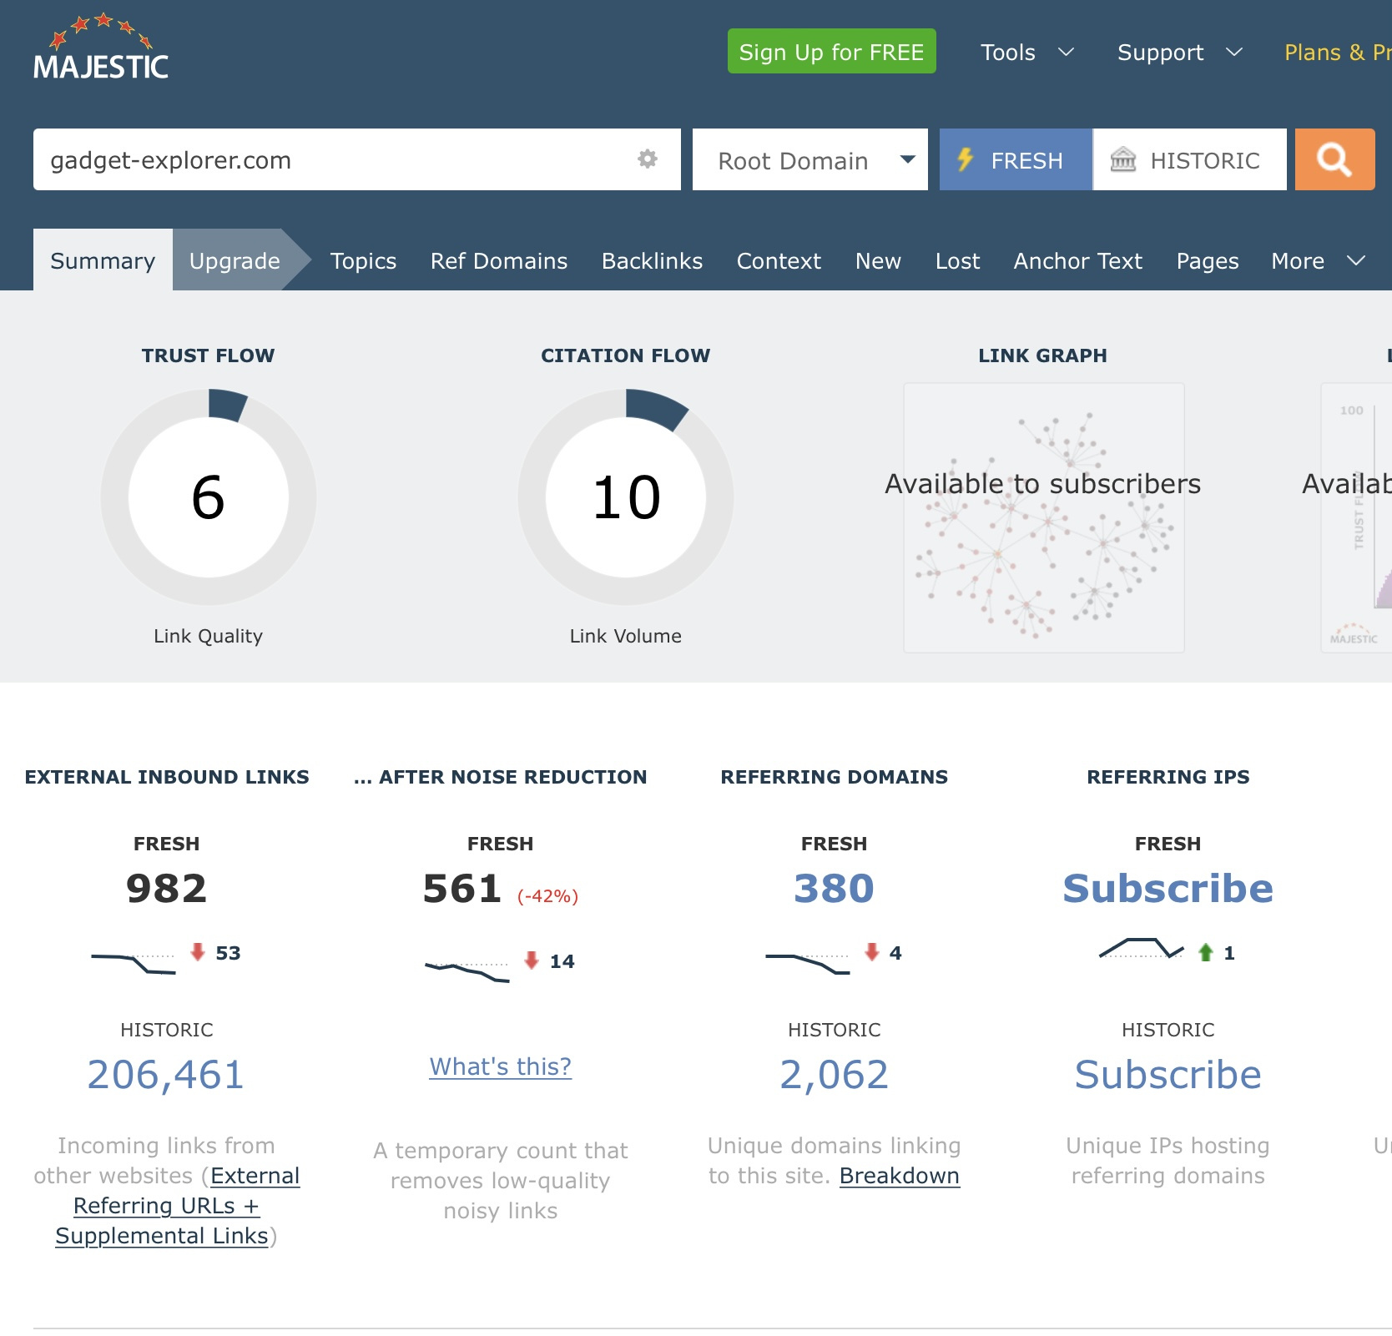Screen dimensions: 1392x1336
Task: Click the partially visible Trust Flow chart thumbnail
Action: (x=1357, y=517)
